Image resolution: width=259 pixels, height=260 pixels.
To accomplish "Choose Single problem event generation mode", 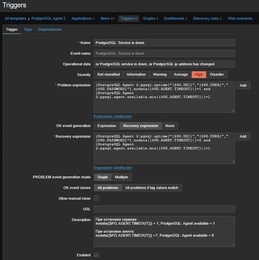I will (103, 177).
